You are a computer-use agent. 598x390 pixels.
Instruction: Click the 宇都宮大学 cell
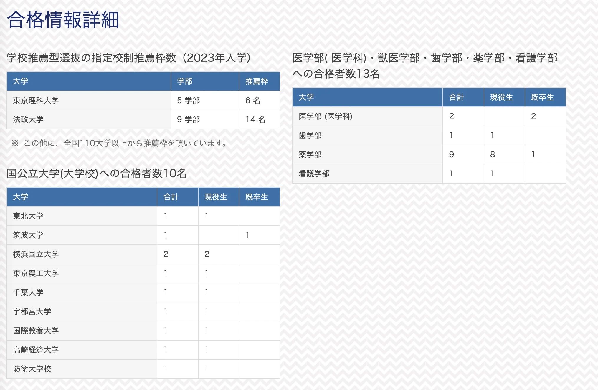click(32, 312)
